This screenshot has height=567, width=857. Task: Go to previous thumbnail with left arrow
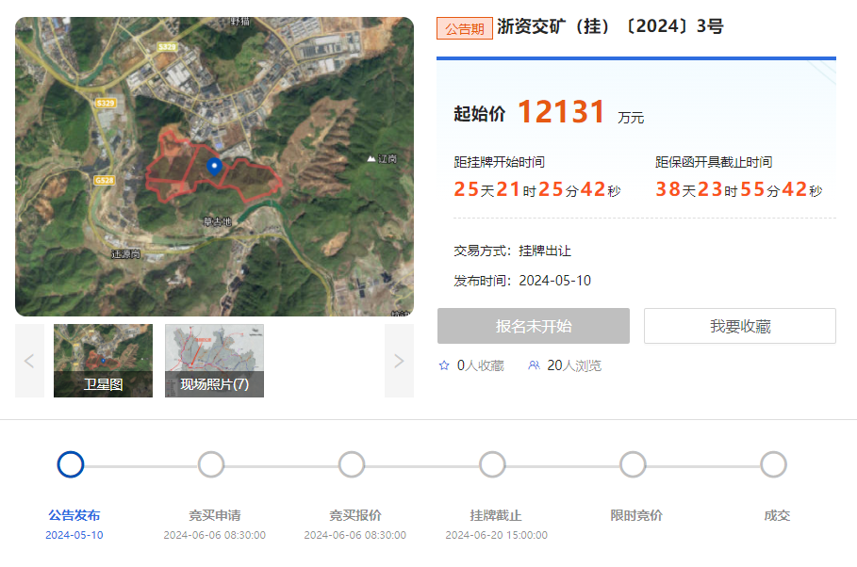click(x=29, y=361)
